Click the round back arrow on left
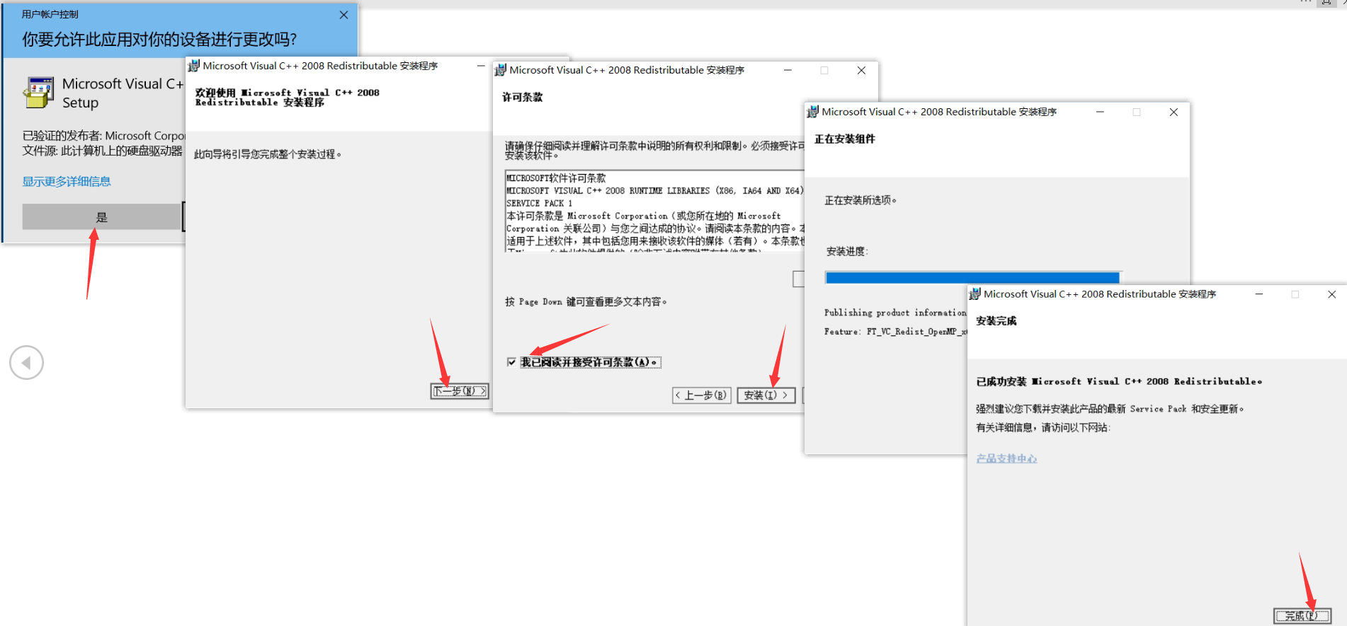 click(x=27, y=363)
